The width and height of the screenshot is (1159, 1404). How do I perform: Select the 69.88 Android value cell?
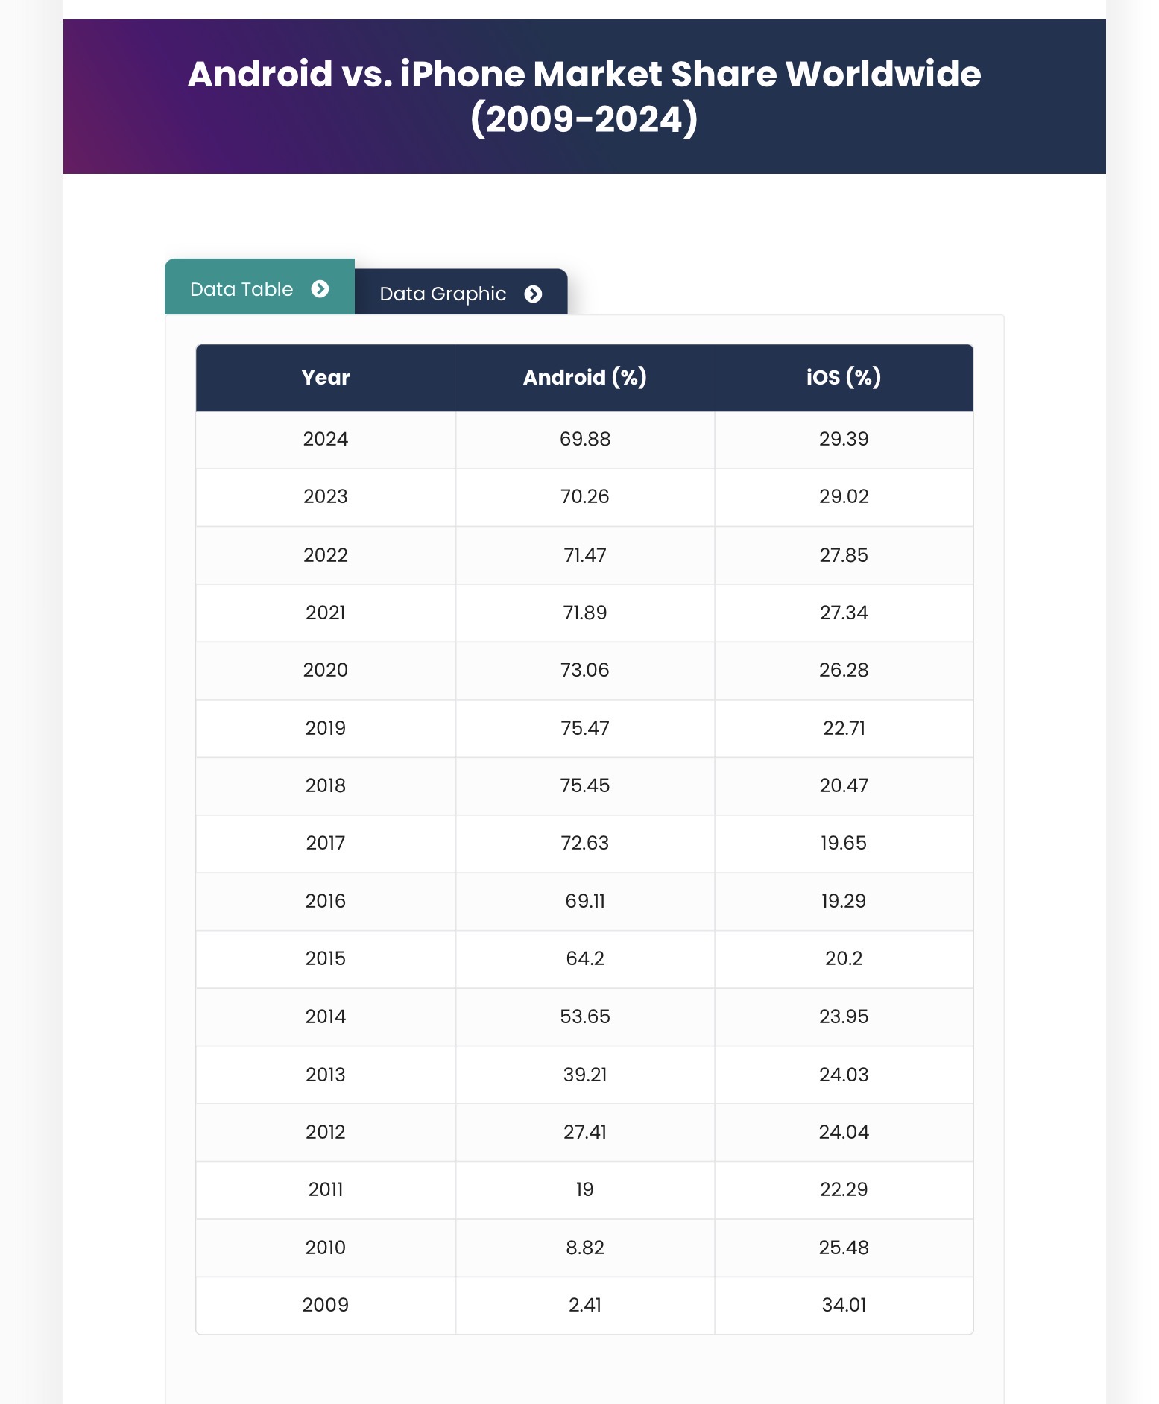[585, 439]
